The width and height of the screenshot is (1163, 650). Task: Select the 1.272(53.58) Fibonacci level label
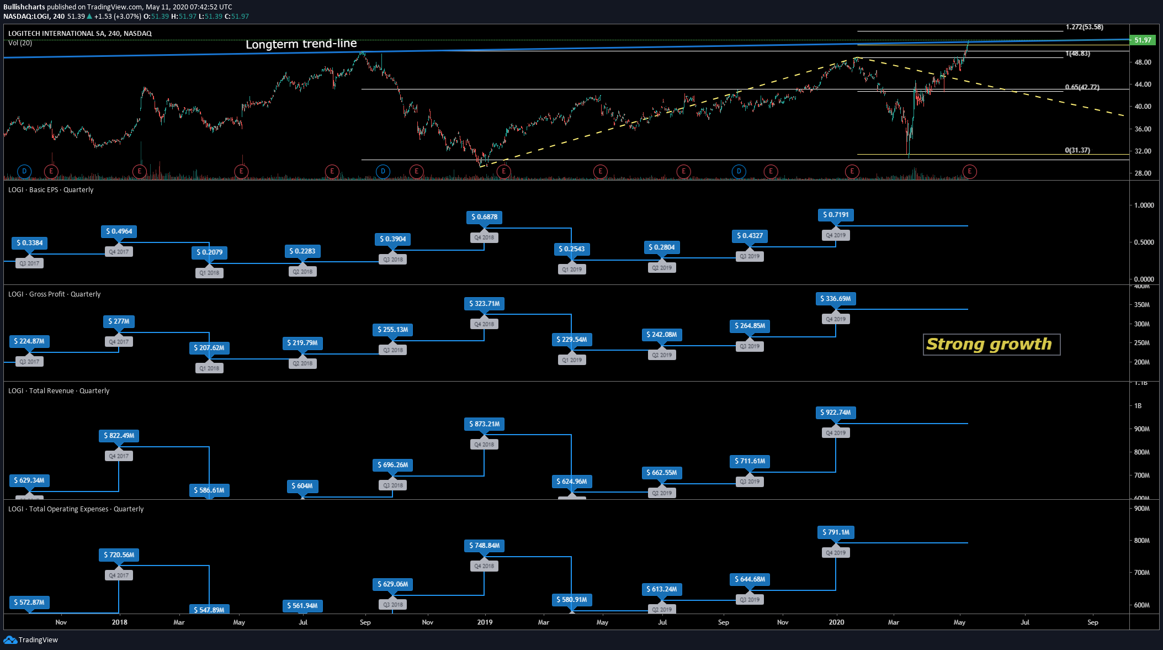1085,27
